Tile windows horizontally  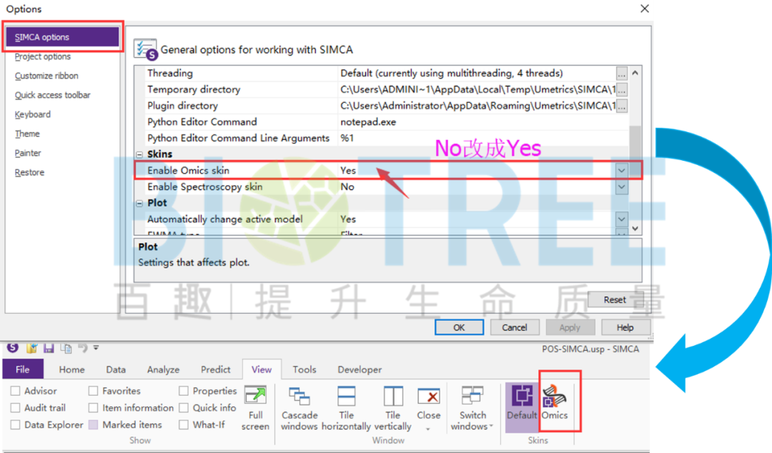(x=346, y=408)
